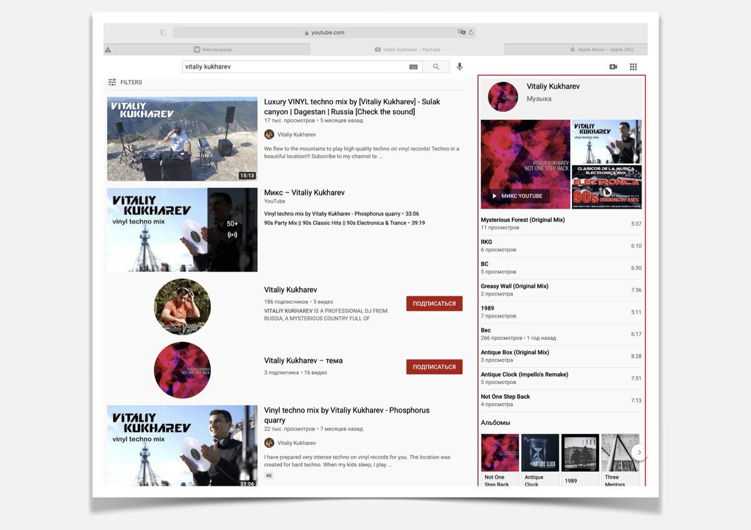Switch to the vitaliy kukharev - YouTube tab

[407, 49]
